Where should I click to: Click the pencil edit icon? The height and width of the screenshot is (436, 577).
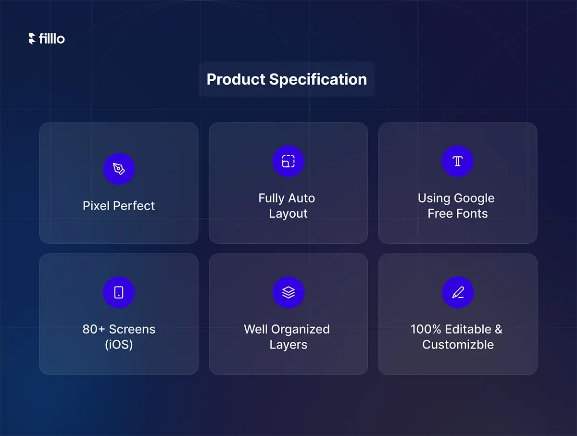(458, 292)
